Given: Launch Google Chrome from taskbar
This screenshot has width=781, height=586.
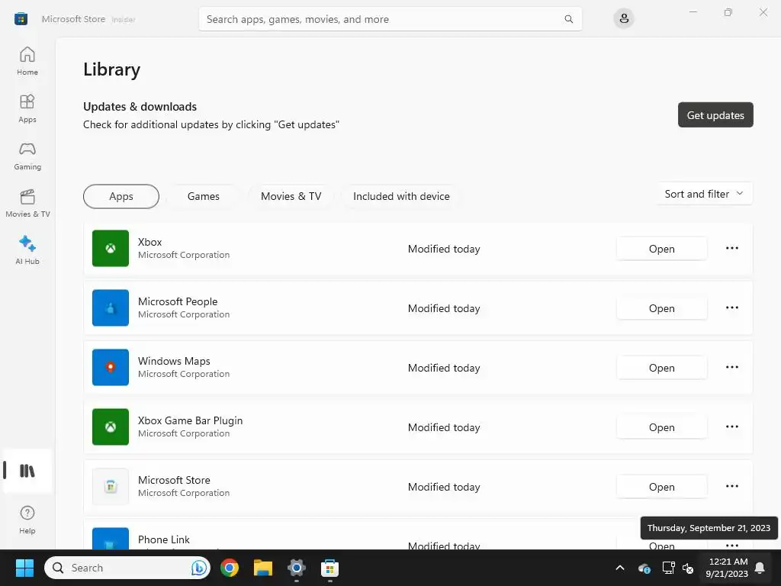Looking at the screenshot, I should pos(230,568).
